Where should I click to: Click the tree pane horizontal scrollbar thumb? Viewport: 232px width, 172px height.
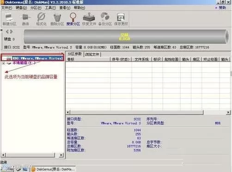click(x=30, y=155)
